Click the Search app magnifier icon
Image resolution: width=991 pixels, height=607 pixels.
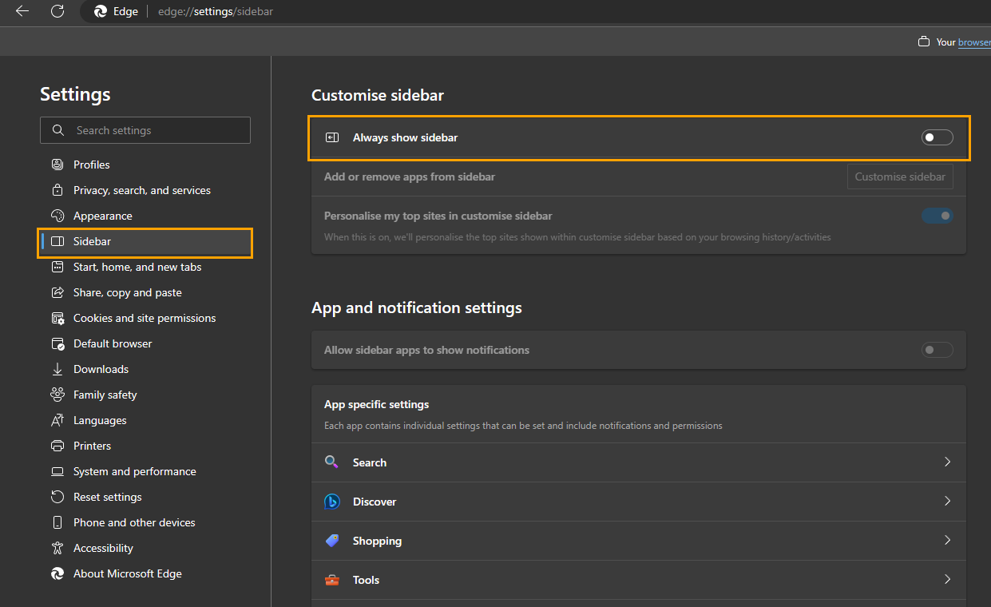(x=332, y=462)
